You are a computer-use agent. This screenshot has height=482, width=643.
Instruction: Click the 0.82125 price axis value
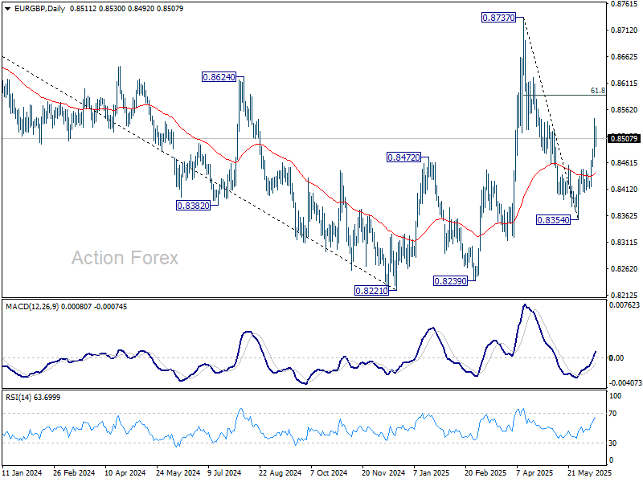click(625, 295)
